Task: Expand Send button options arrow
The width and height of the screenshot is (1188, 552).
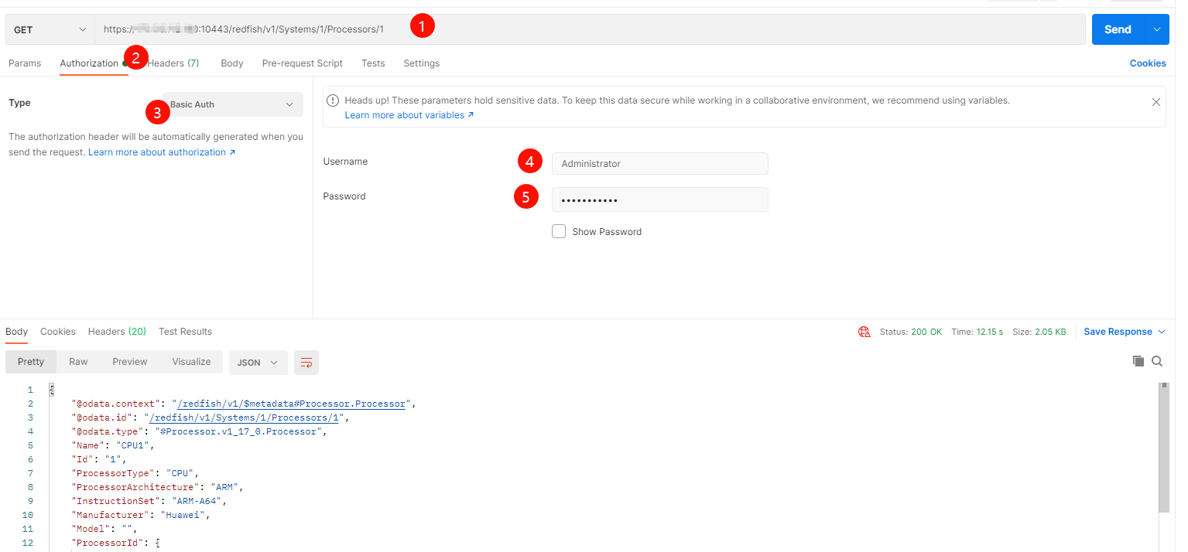Action: (1156, 29)
